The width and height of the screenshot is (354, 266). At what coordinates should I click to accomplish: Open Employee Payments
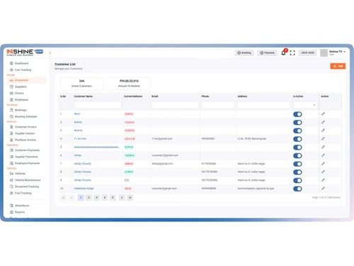coord(27,163)
